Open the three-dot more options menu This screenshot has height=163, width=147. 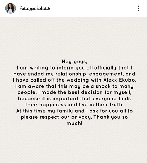138,8
